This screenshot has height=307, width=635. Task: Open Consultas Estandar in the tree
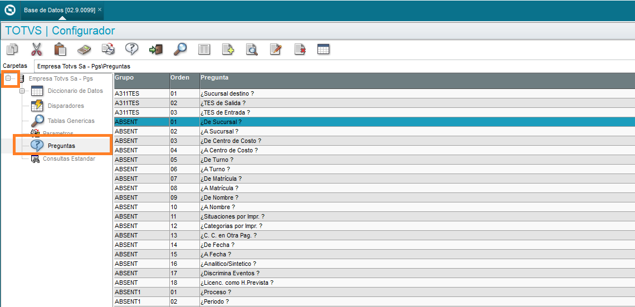[69, 159]
